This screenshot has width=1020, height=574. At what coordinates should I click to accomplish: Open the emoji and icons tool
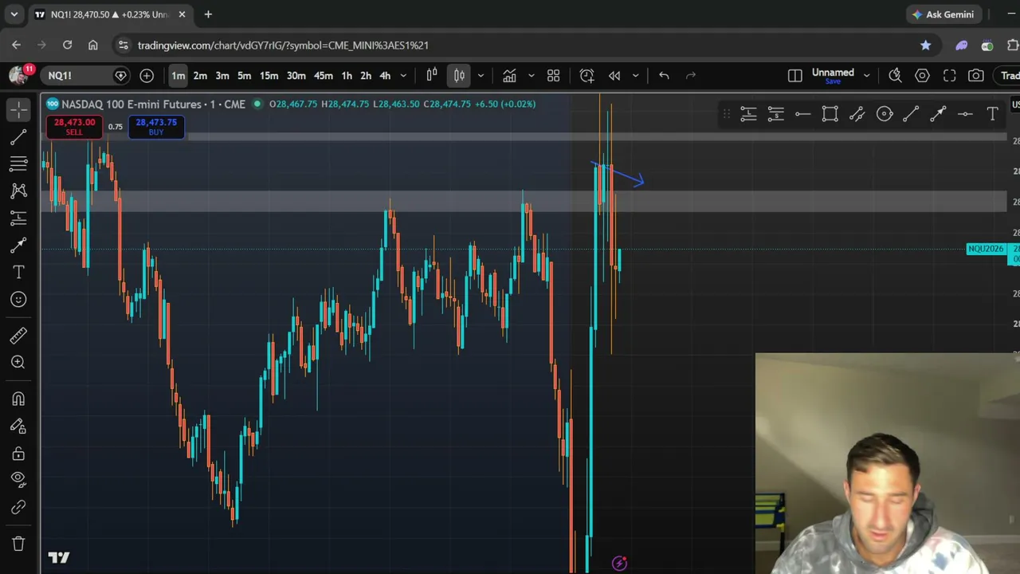pyautogui.click(x=18, y=299)
